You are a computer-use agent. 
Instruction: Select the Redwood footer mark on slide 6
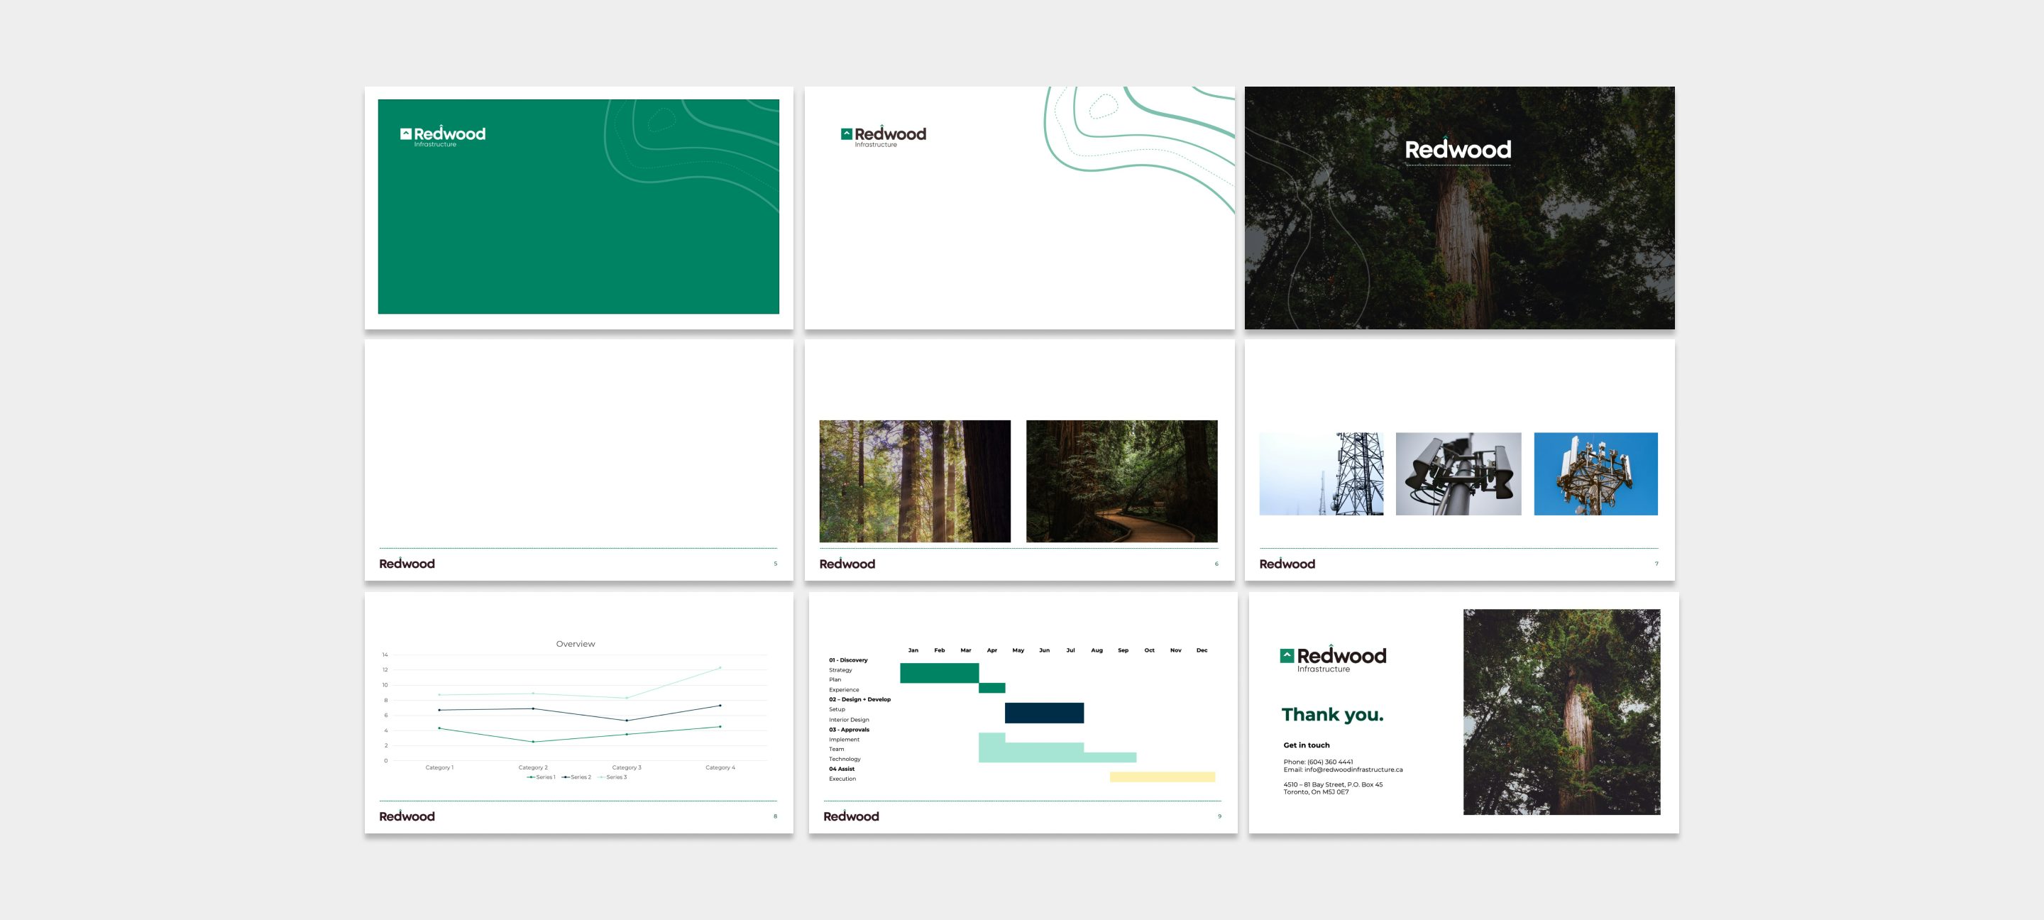pos(847,564)
